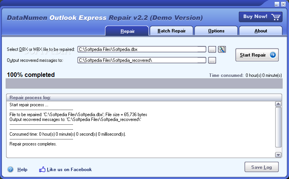Viewport: 289px width, 179px height.
Task: Browse for source DBX file button
Action: [212, 49]
